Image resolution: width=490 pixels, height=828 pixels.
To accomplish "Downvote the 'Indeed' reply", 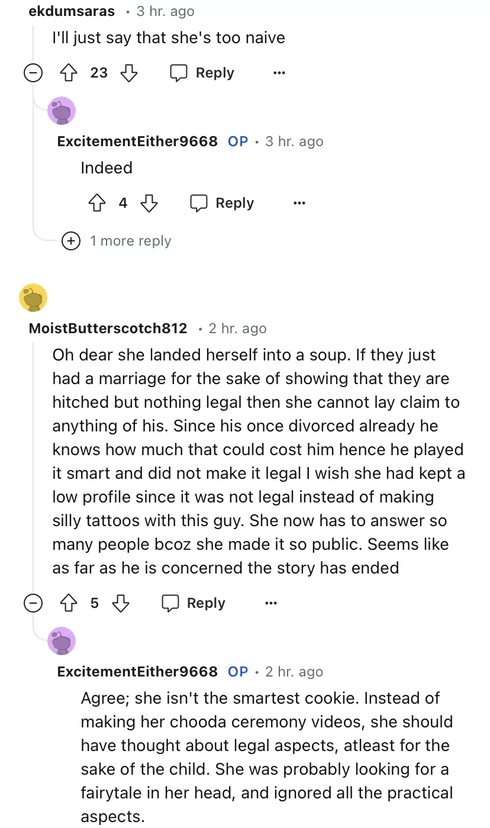I will [x=149, y=203].
